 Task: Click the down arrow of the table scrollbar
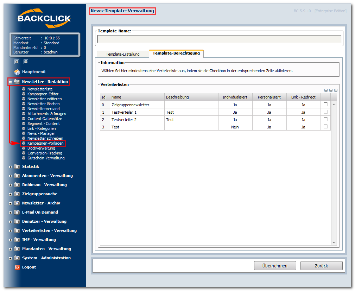[334, 242]
